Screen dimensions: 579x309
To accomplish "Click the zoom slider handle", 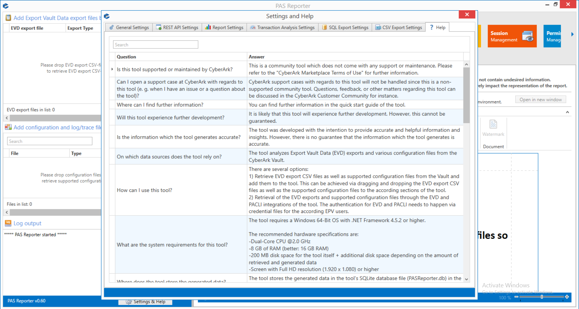I will [542, 297].
